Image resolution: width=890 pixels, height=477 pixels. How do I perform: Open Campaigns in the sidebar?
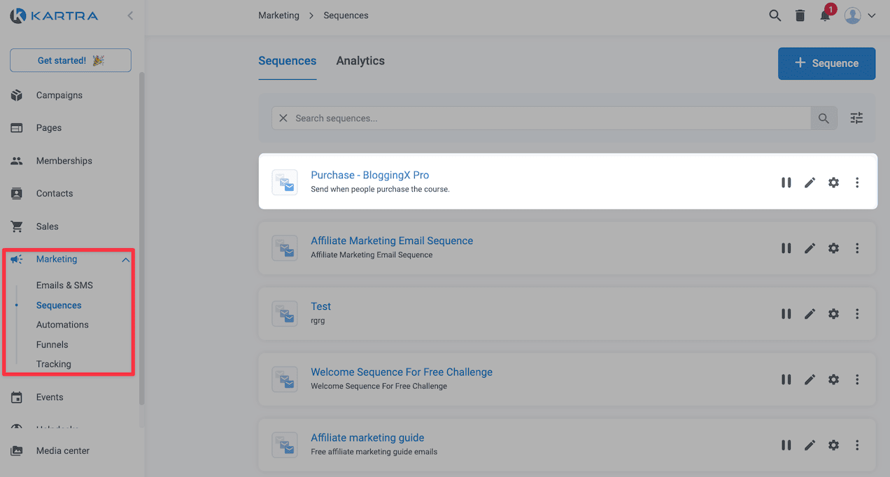pos(59,95)
